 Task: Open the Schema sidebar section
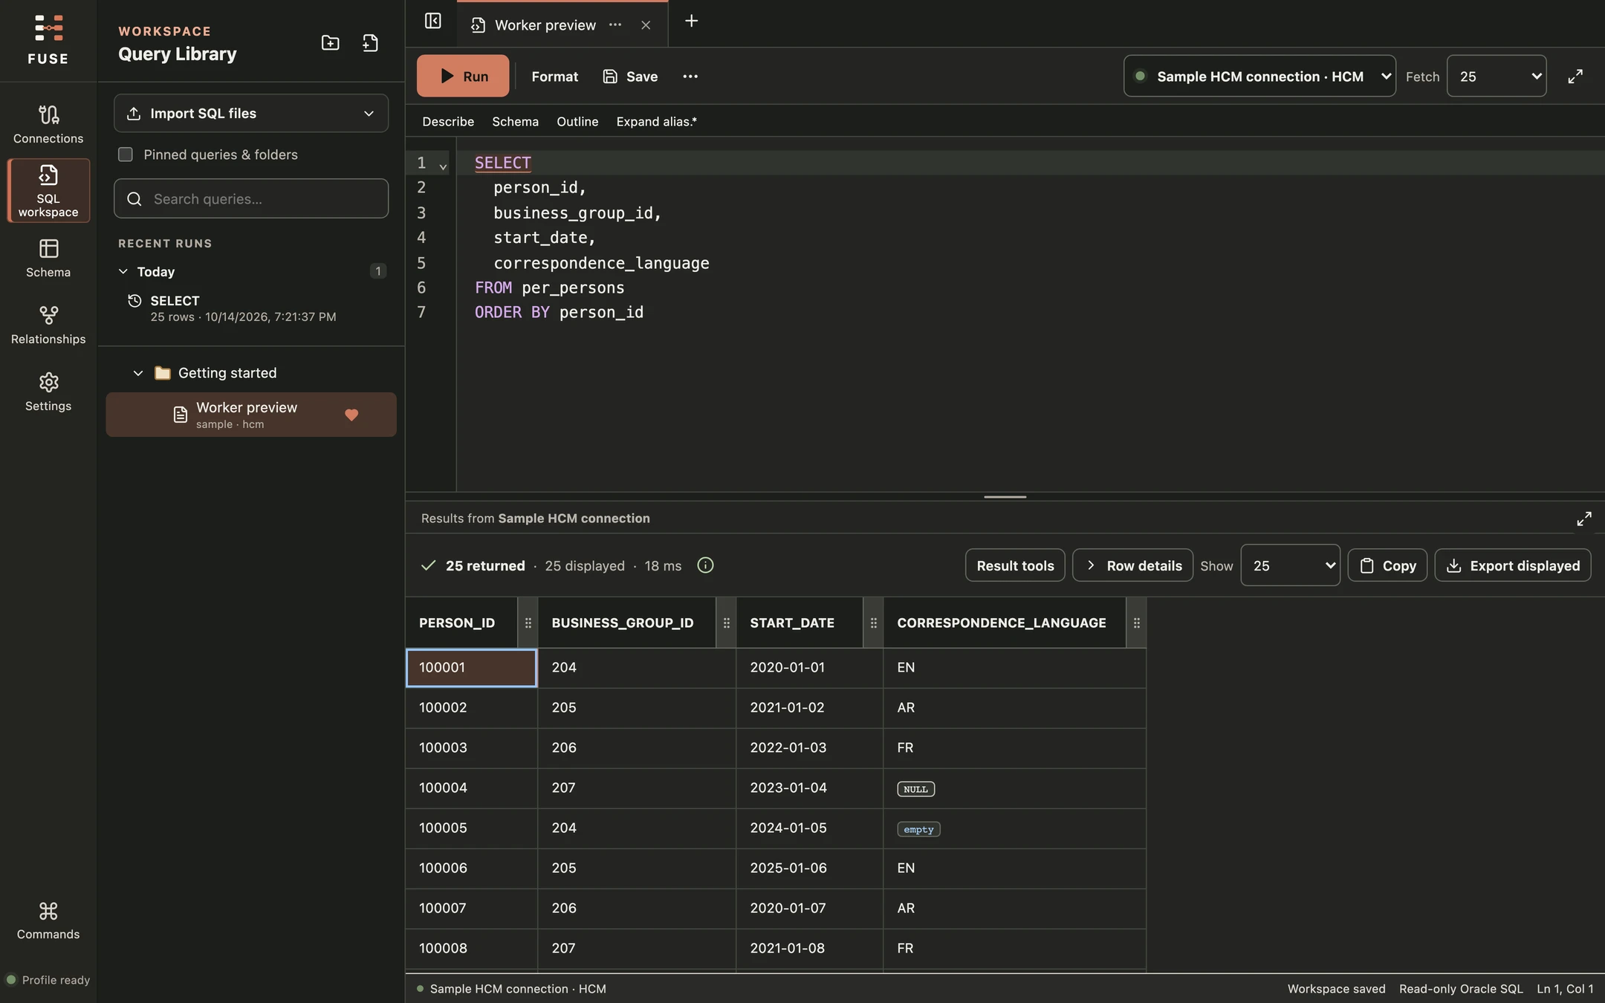48,258
